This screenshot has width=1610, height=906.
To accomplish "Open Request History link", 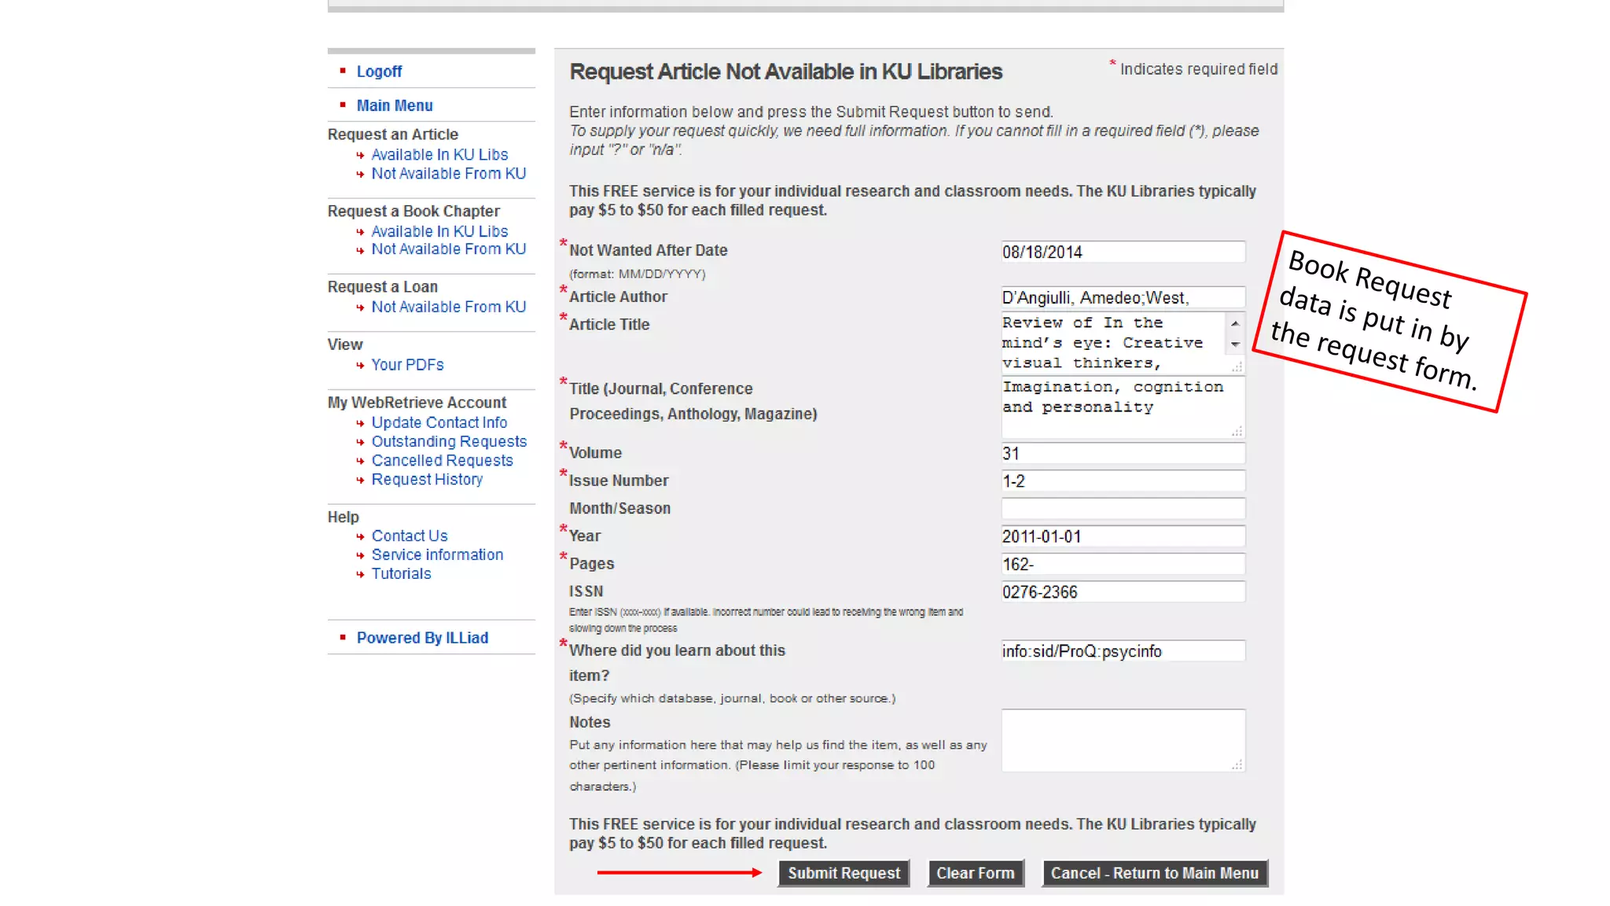I will (x=427, y=480).
